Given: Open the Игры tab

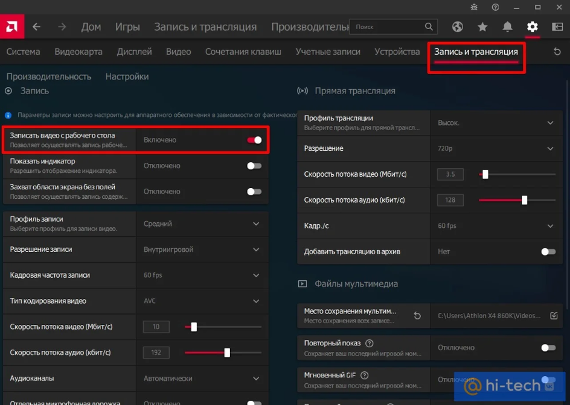Looking at the screenshot, I should pyautogui.click(x=127, y=27).
